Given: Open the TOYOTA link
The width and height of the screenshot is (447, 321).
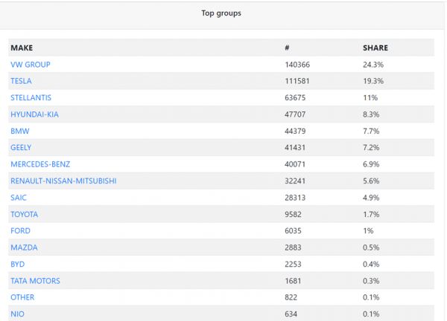Looking at the screenshot, I should click(x=24, y=214).
